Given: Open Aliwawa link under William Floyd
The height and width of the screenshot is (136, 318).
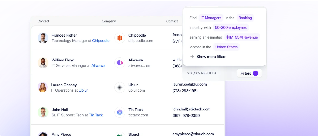Looking at the screenshot, I should click(x=98, y=66).
